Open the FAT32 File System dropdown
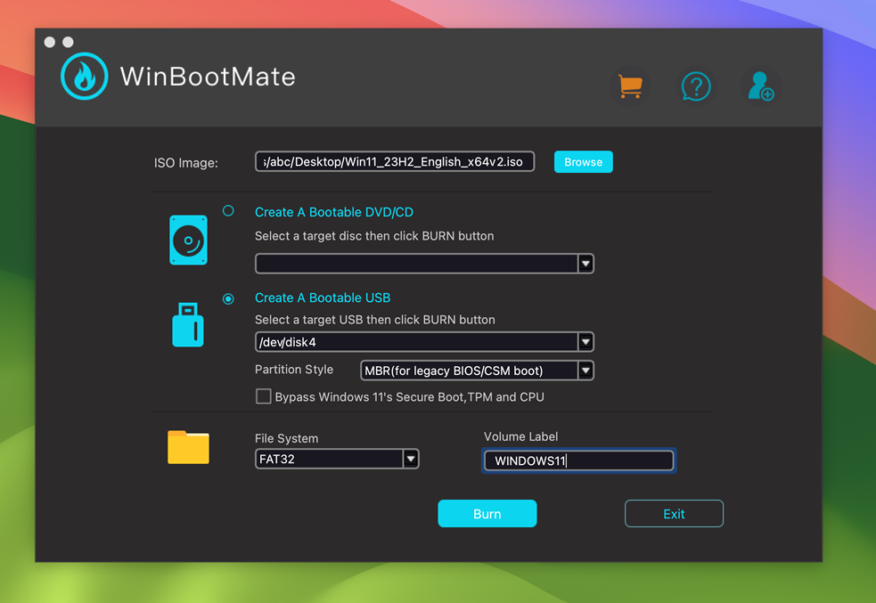 [410, 458]
